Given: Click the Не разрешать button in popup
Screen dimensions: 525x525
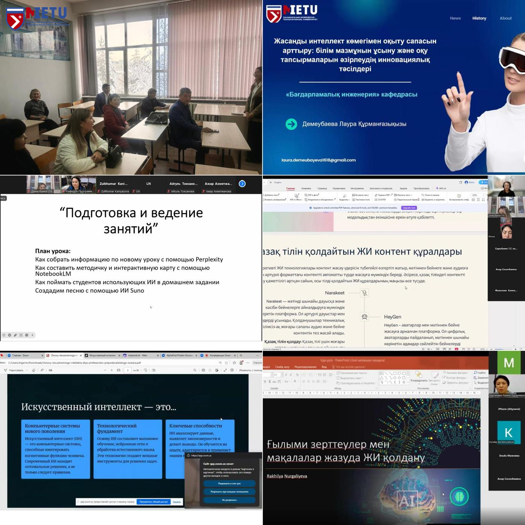Looking at the screenshot, I should tap(229, 500).
